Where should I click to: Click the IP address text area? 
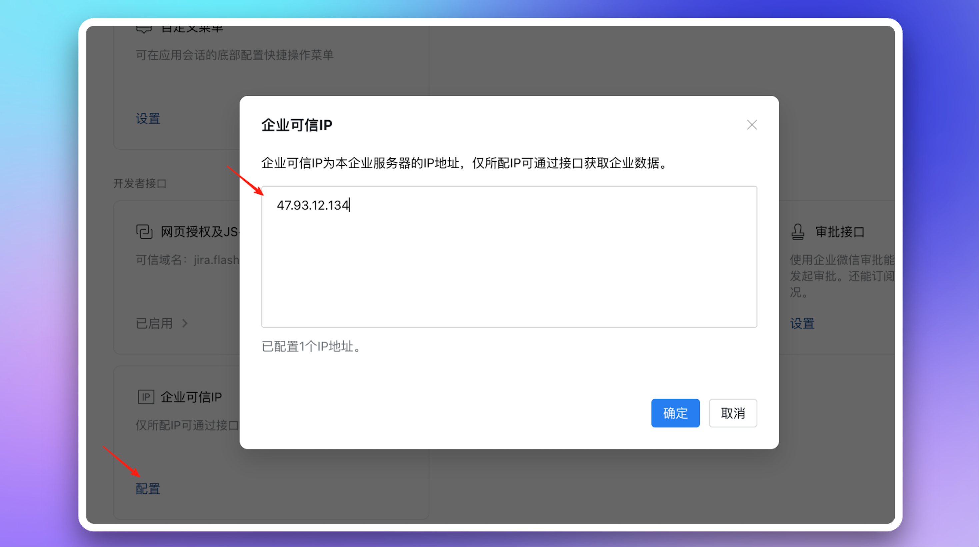[x=508, y=257]
